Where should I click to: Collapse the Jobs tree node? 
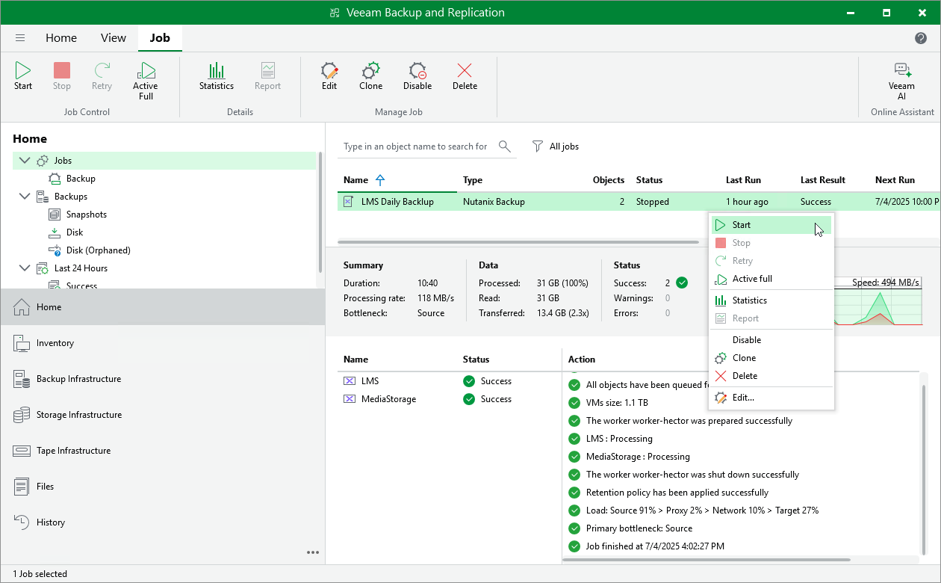point(25,161)
